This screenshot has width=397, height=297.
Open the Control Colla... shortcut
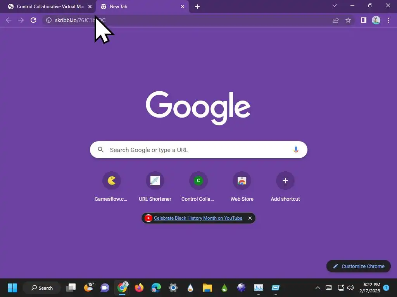pos(198,187)
